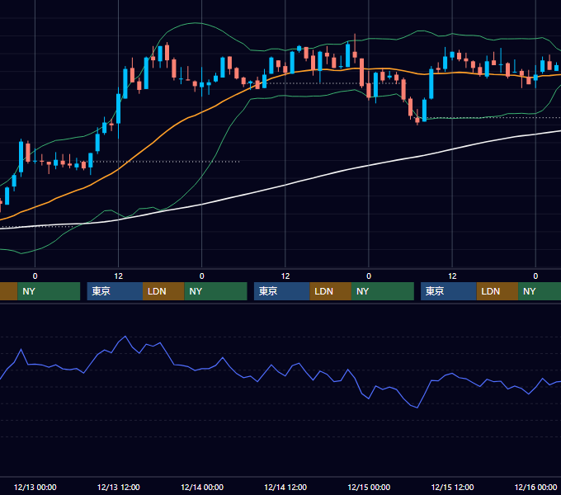This screenshot has height=495, width=561.
Task: Pick the 東京 session block on 12/15
Action: [449, 291]
